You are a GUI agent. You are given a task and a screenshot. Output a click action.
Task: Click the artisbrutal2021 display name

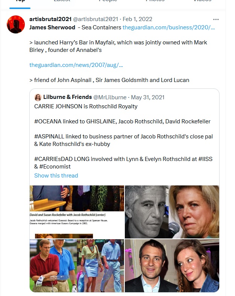tap(50, 19)
